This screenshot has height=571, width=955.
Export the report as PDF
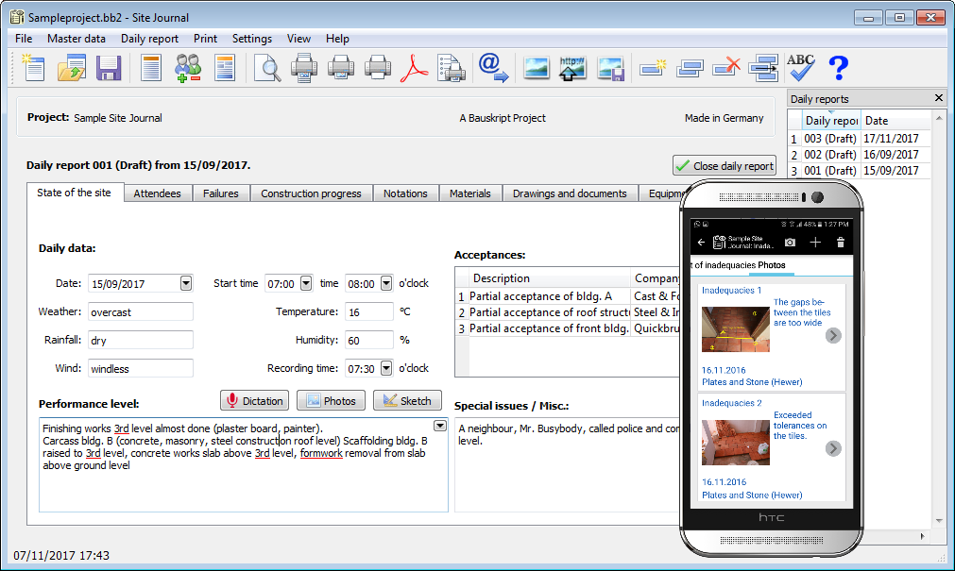click(415, 68)
